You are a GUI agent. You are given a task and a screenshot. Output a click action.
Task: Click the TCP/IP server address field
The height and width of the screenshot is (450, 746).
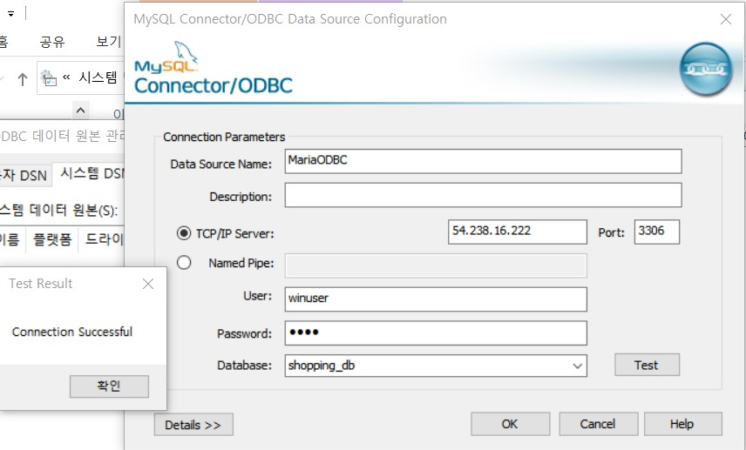click(517, 232)
